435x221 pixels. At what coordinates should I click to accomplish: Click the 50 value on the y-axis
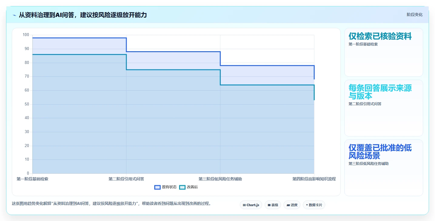[x=27, y=104]
